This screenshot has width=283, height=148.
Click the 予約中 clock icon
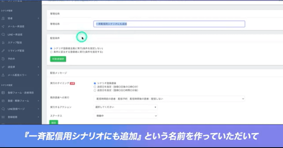[3, 59]
